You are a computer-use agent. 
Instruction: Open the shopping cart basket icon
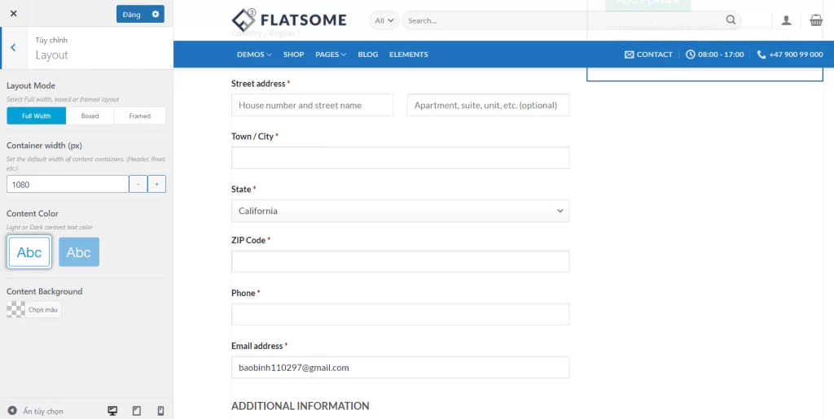click(x=815, y=20)
